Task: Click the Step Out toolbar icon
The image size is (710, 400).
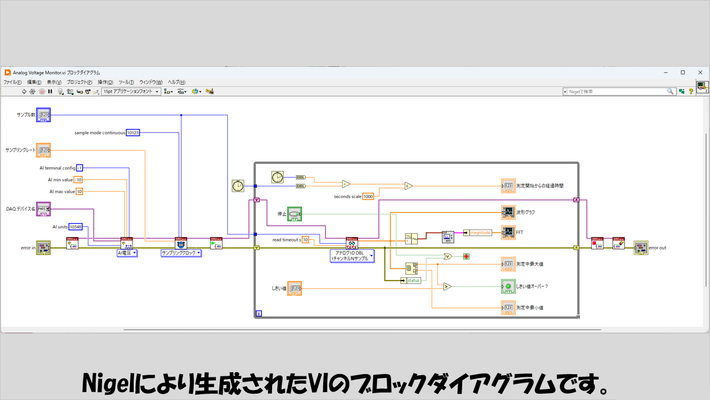Action: (96, 92)
